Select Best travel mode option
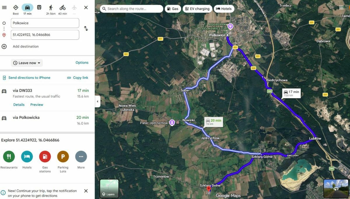Image resolution: width=350 pixels, height=199 pixels. click(x=16, y=9)
